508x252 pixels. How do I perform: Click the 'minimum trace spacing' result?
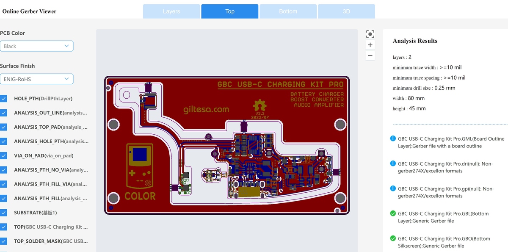point(429,78)
